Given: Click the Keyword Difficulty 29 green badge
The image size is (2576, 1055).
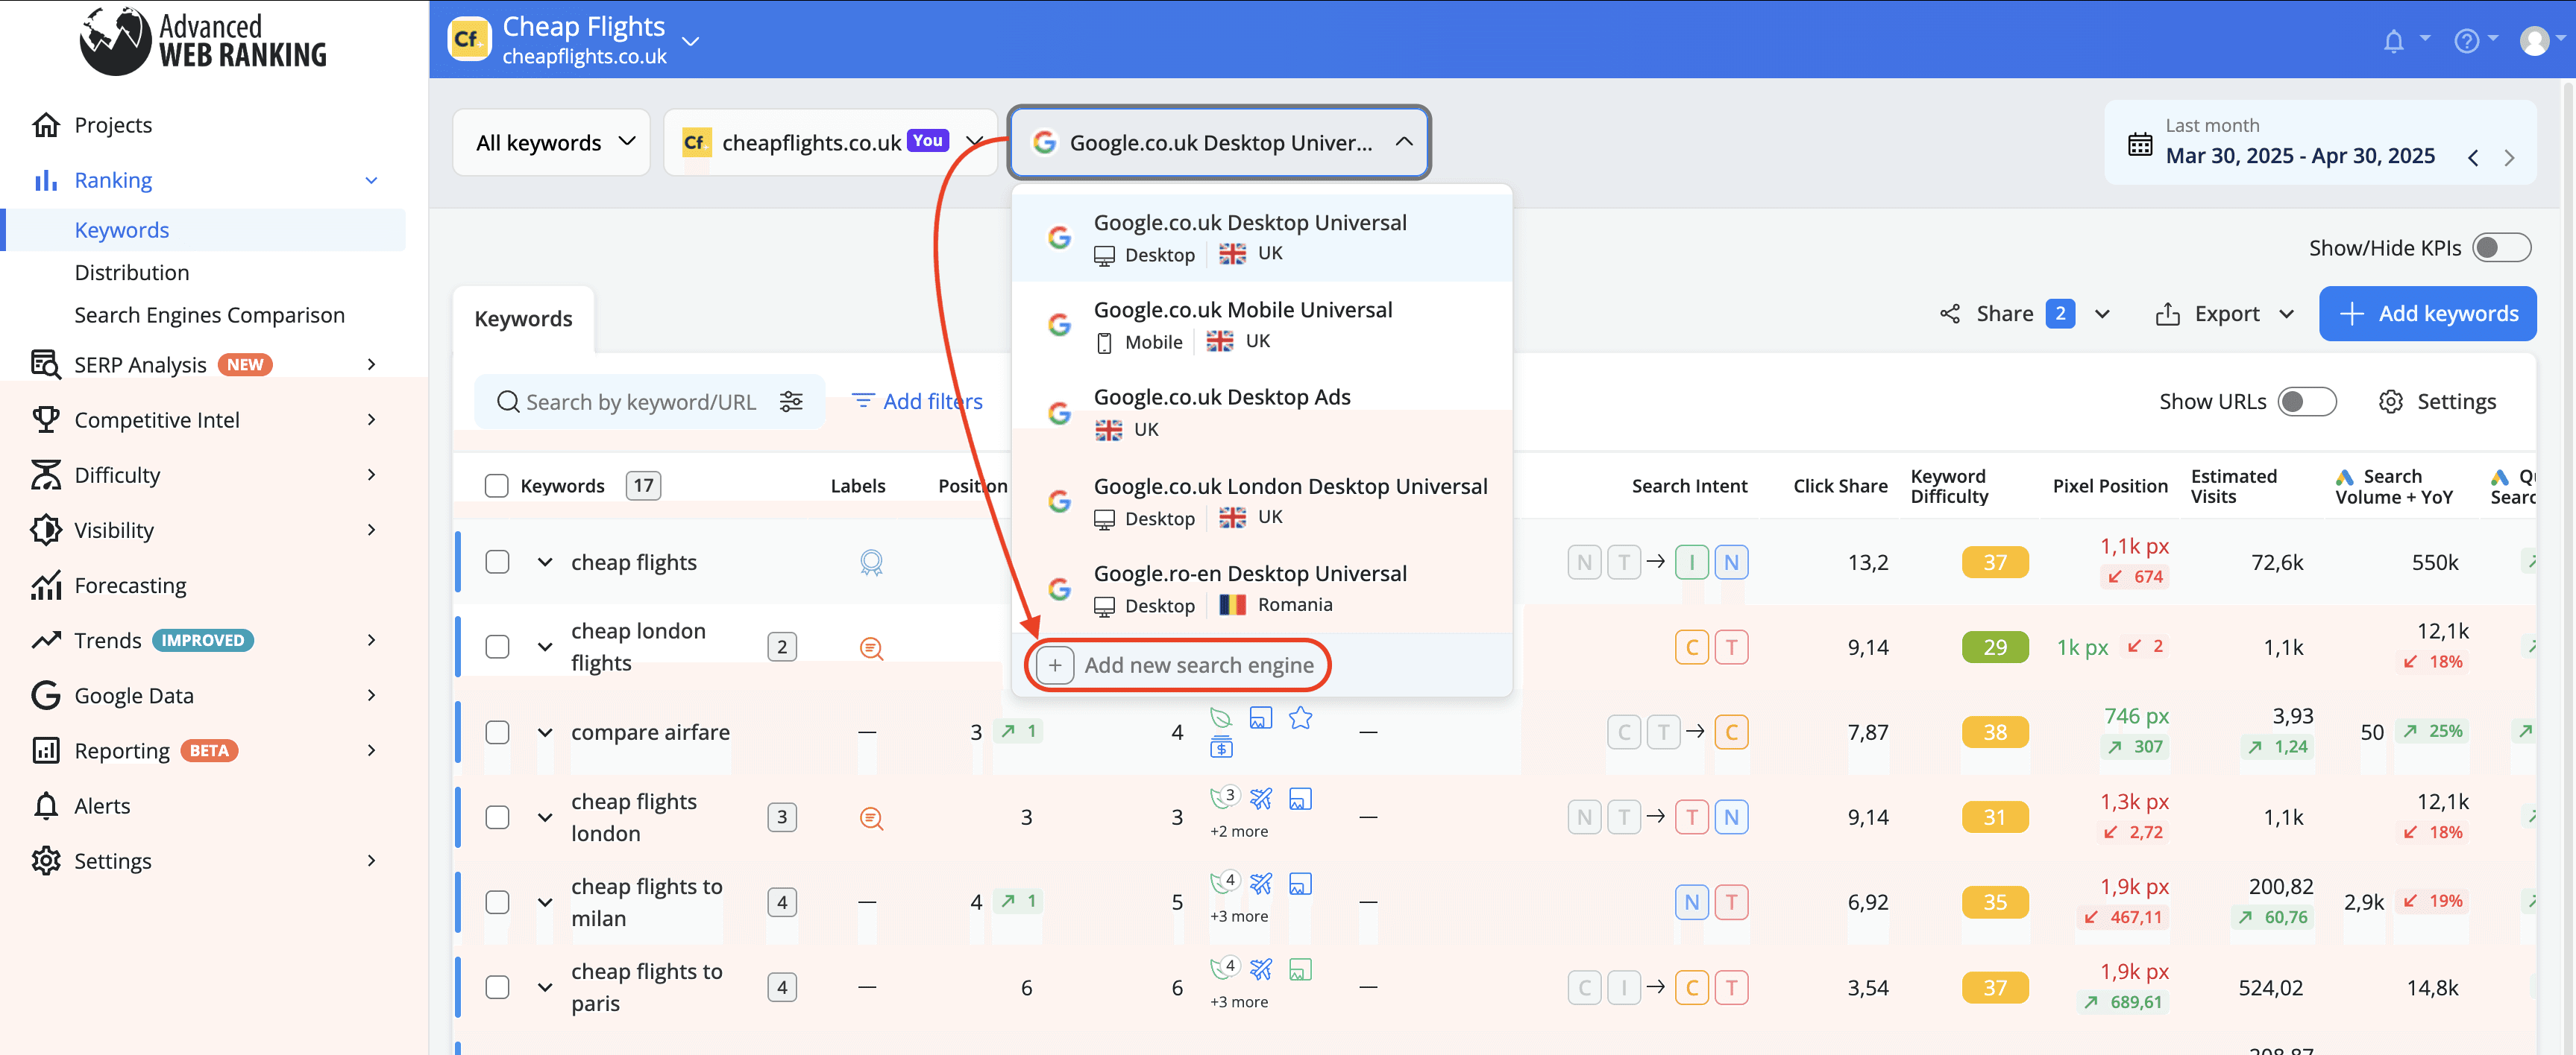Looking at the screenshot, I should pos(1994,647).
